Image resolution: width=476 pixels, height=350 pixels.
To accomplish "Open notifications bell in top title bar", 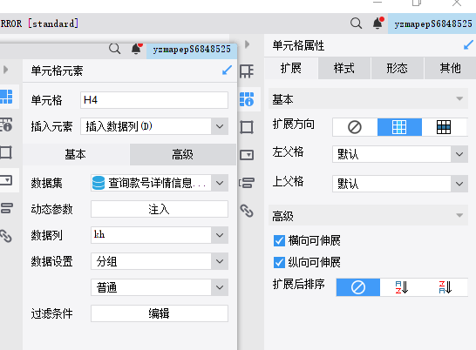I will coord(378,23).
